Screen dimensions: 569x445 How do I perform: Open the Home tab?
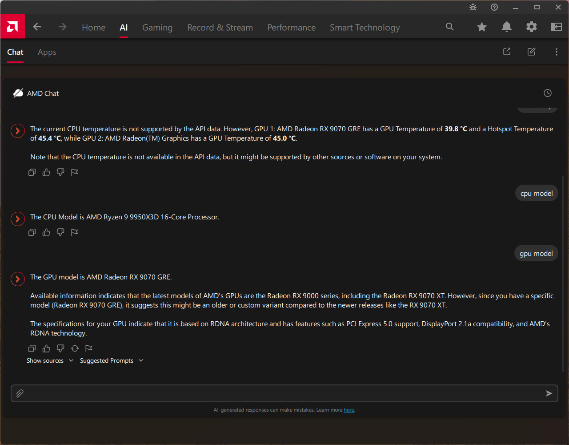(94, 28)
